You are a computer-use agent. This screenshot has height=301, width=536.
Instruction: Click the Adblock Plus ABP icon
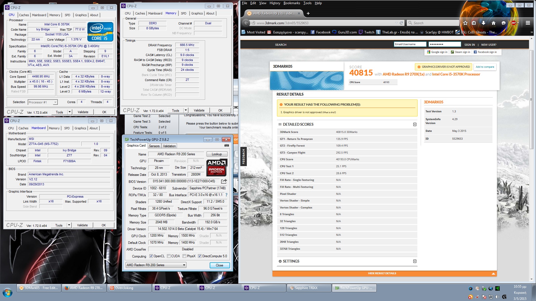click(513, 23)
